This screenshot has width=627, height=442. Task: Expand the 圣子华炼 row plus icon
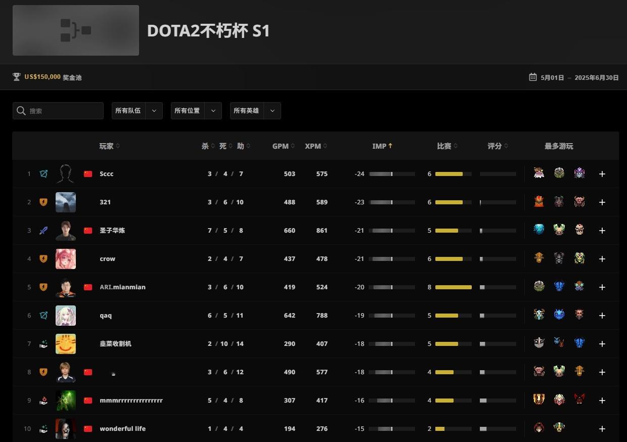[602, 230]
